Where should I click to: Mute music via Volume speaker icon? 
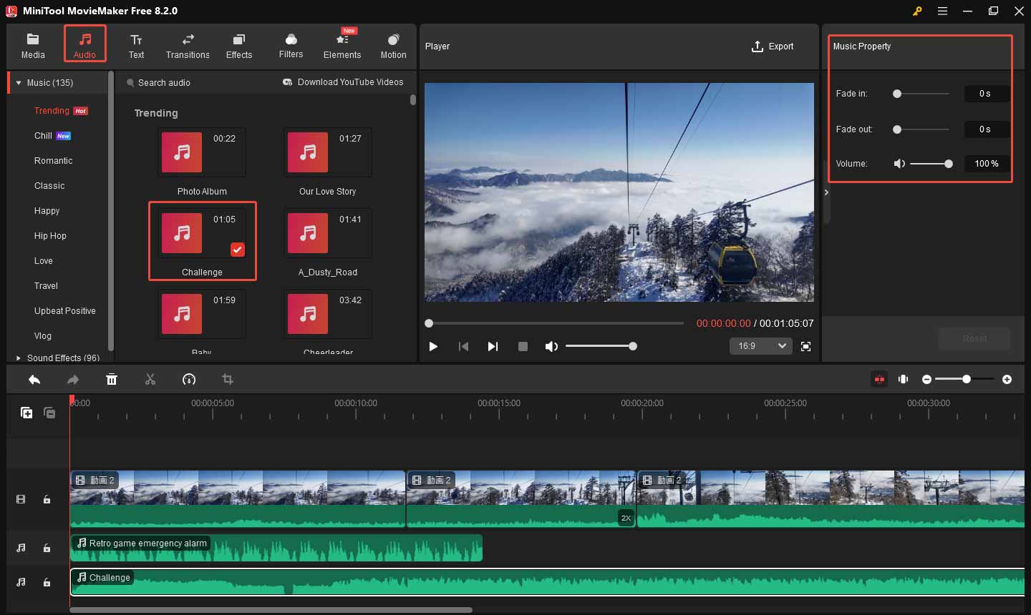pos(899,164)
